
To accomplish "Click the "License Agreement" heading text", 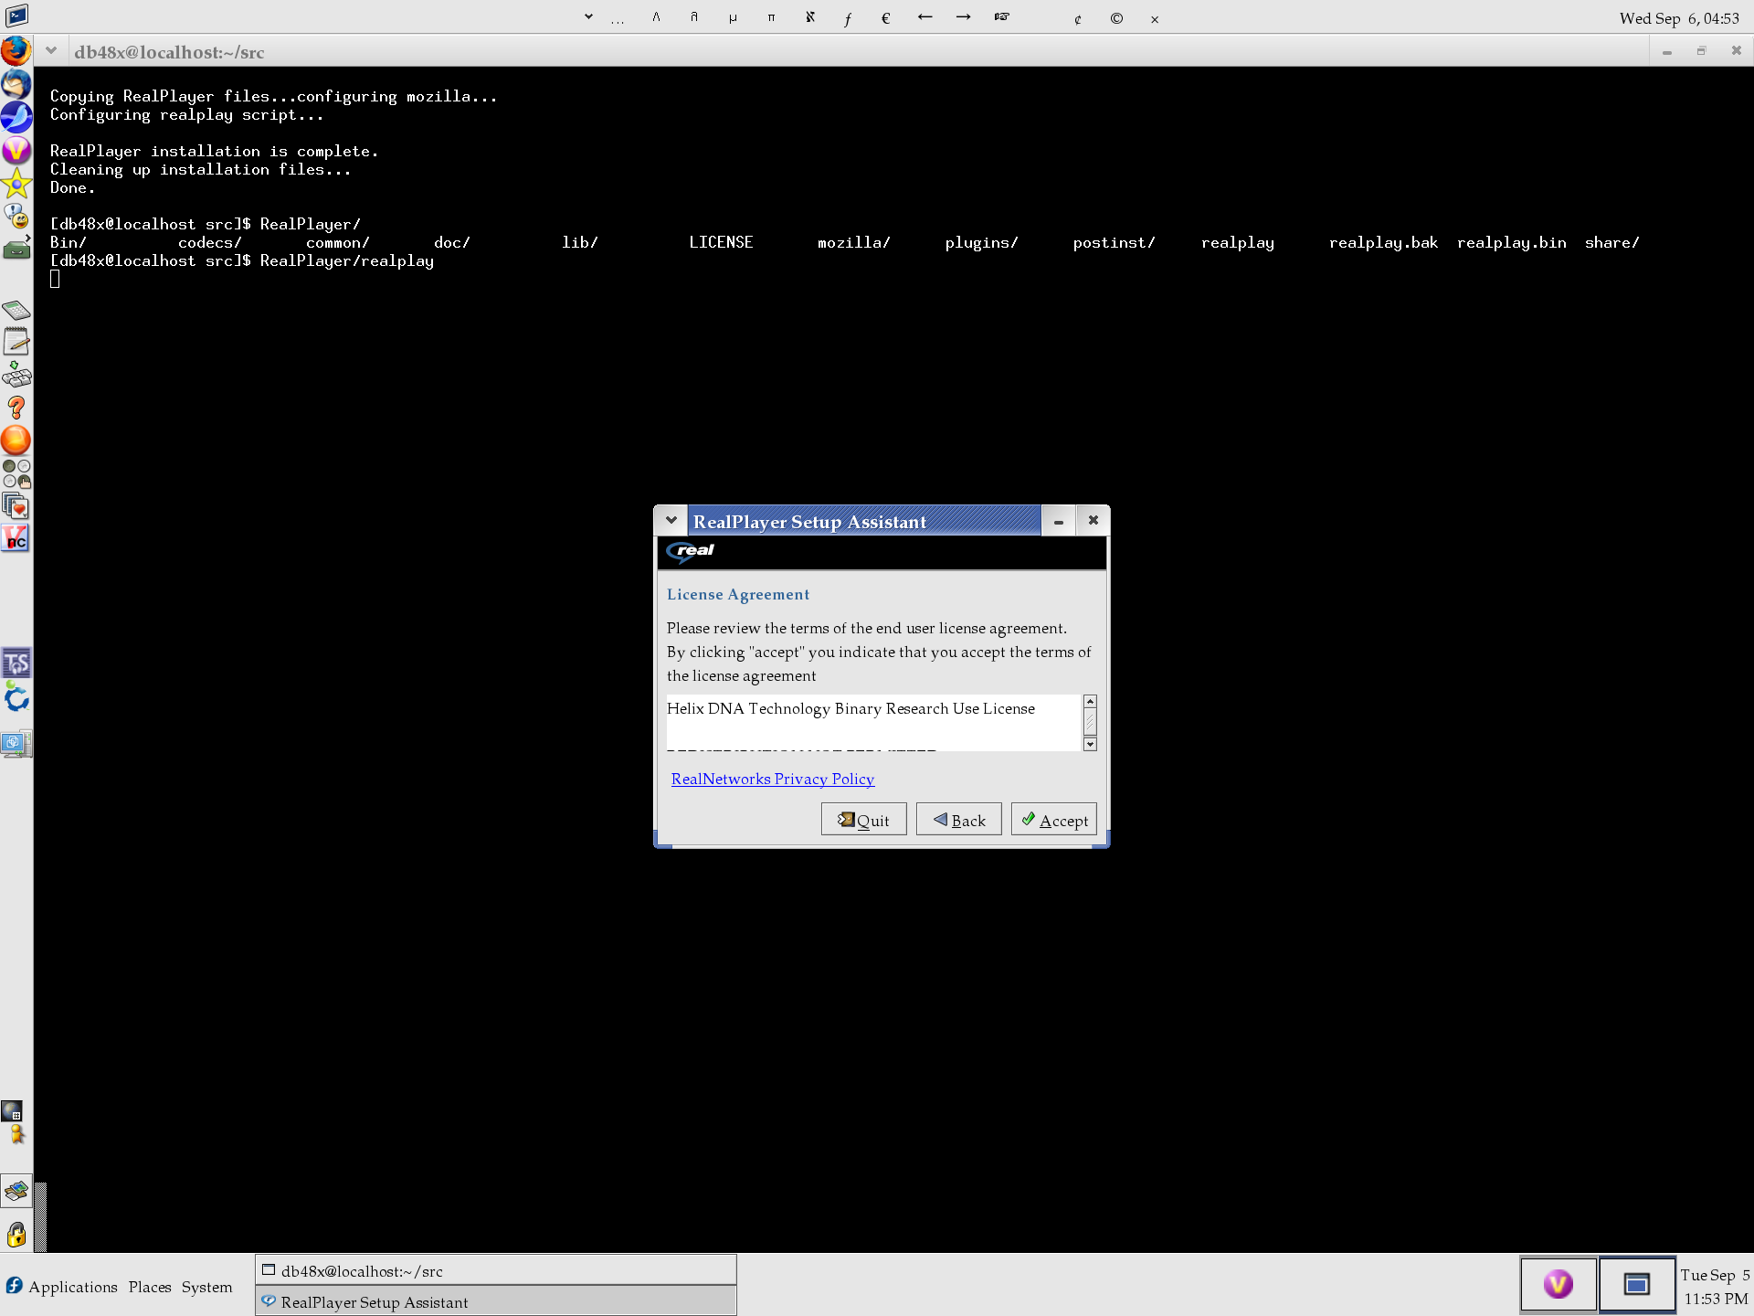I will tap(738, 594).
